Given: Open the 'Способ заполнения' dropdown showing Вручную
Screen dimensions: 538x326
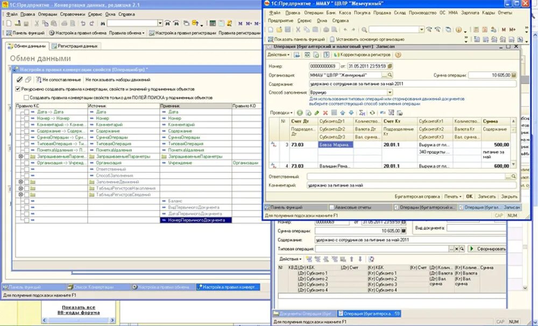Looking at the screenshot, I should point(390,93).
